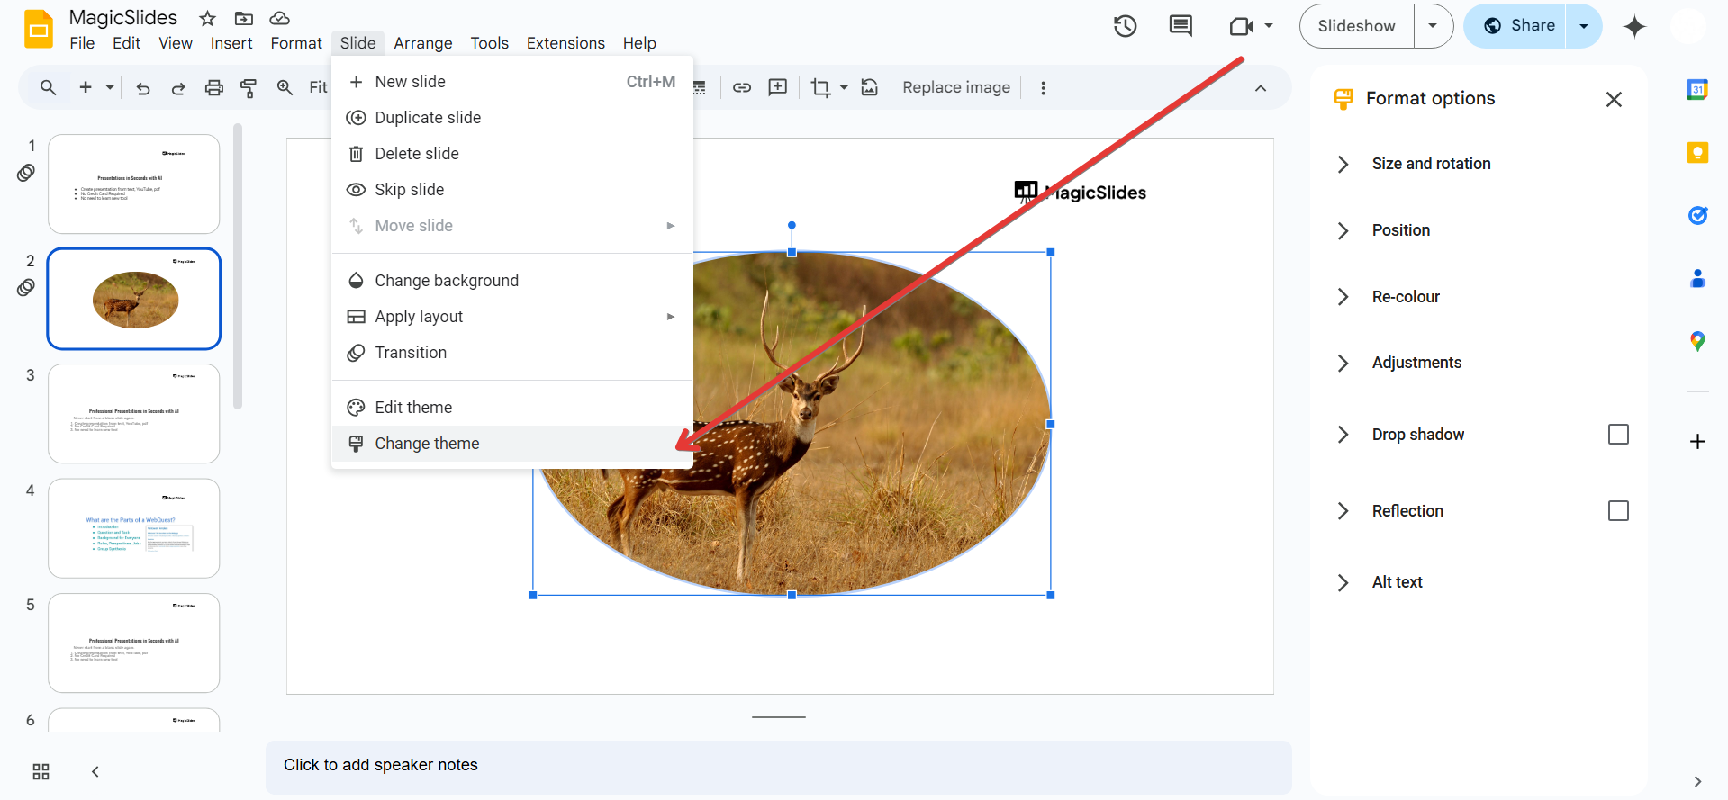Enable the Reflection checkbox
The image size is (1728, 800).
coord(1617,511)
